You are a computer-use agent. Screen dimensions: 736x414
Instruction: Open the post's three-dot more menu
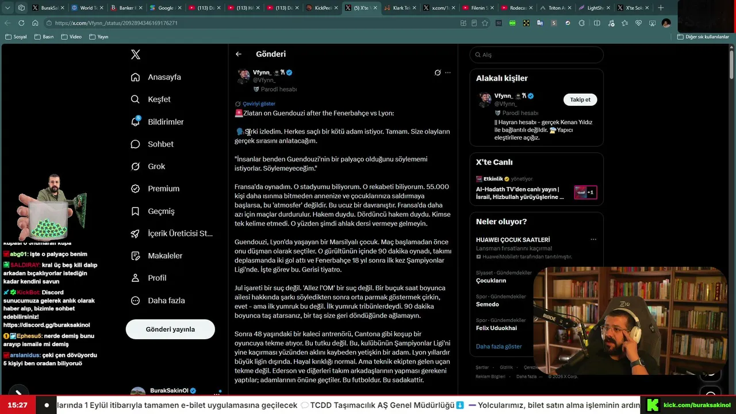(x=448, y=73)
